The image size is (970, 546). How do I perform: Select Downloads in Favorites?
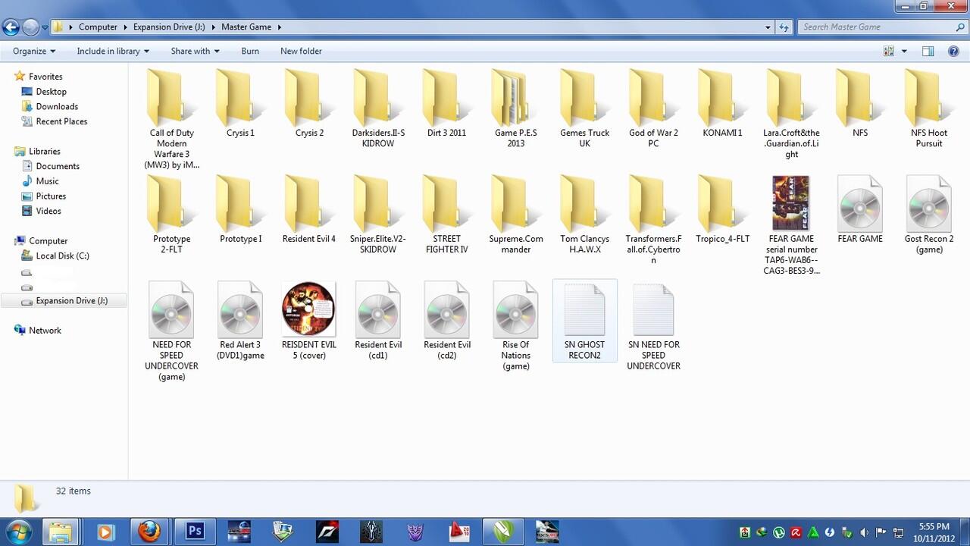[57, 106]
